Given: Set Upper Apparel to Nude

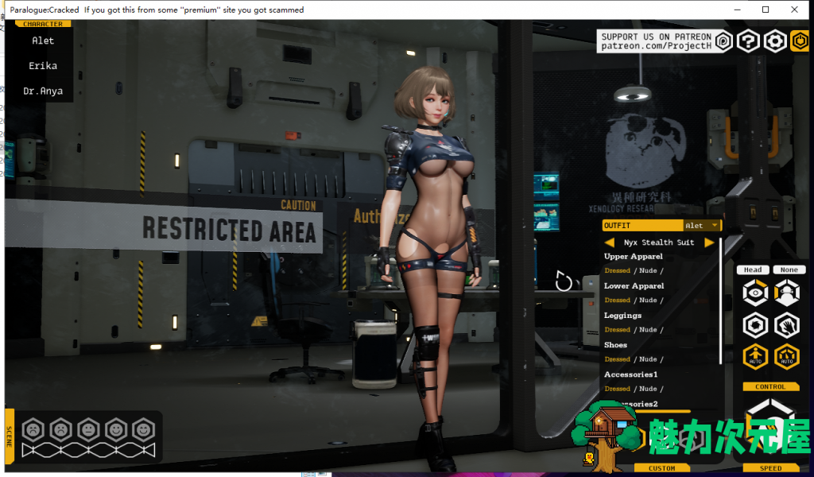Looking at the screenshot, I should click(648, 270).
